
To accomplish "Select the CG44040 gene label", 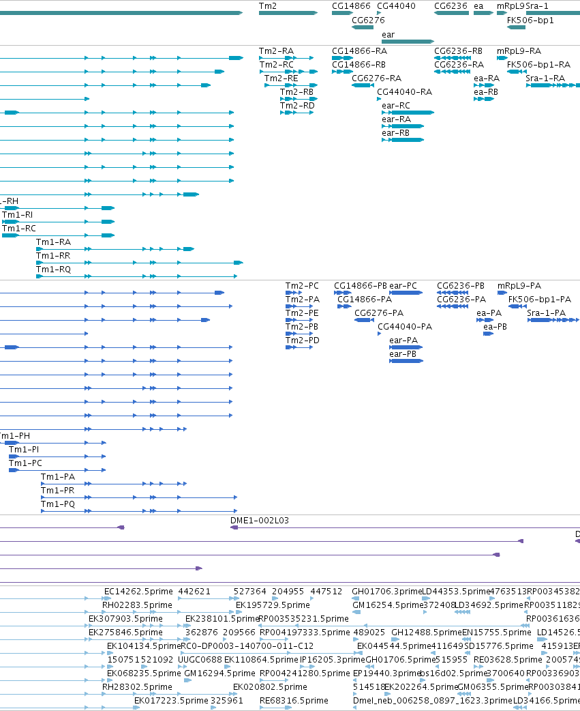I will pyautogui.click(x=396, y=6).
